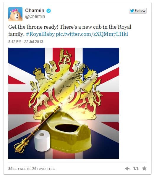Retweet the Charmin royal baby tweet
The width and height of the screenshot is (154, 177).
[x=136, y=168]
